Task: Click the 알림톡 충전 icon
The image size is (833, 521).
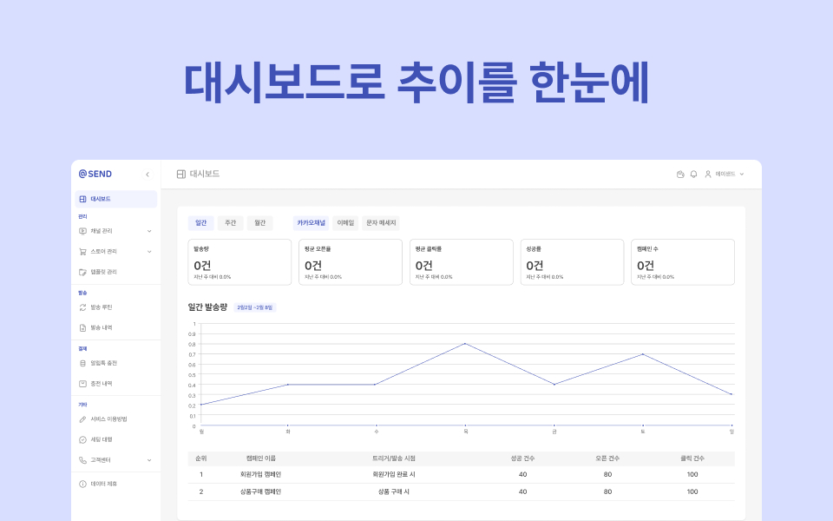Action: pyautogui.click(x=82, y=362)
